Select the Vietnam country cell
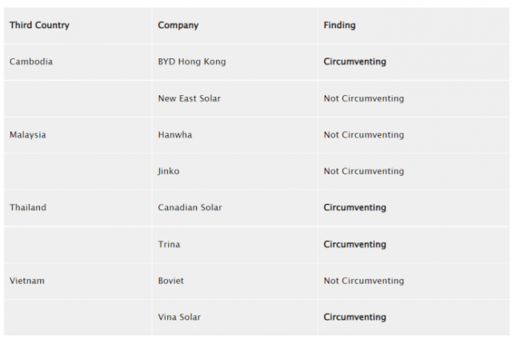The width and height of the screenshot is (512, 339). coord(28,281)
